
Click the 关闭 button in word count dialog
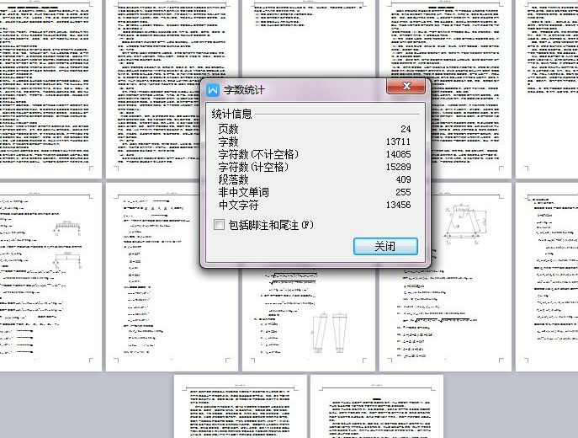click(x=385, y=246)
